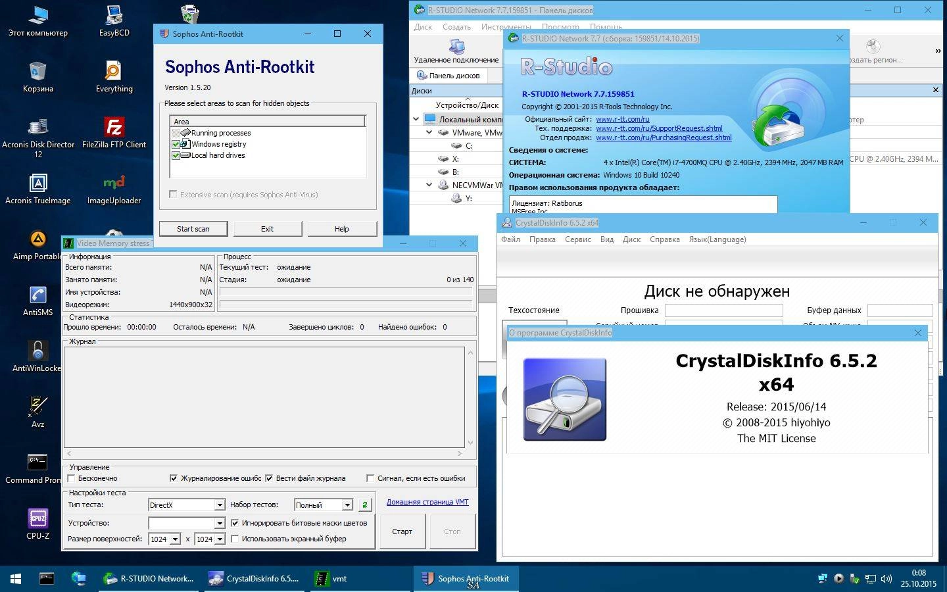Collapse the VMware drive tree node

[429, 132]
